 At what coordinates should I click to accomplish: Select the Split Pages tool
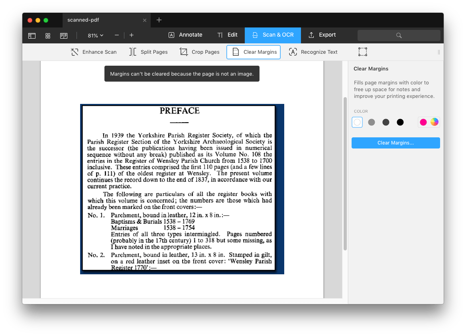148,52
